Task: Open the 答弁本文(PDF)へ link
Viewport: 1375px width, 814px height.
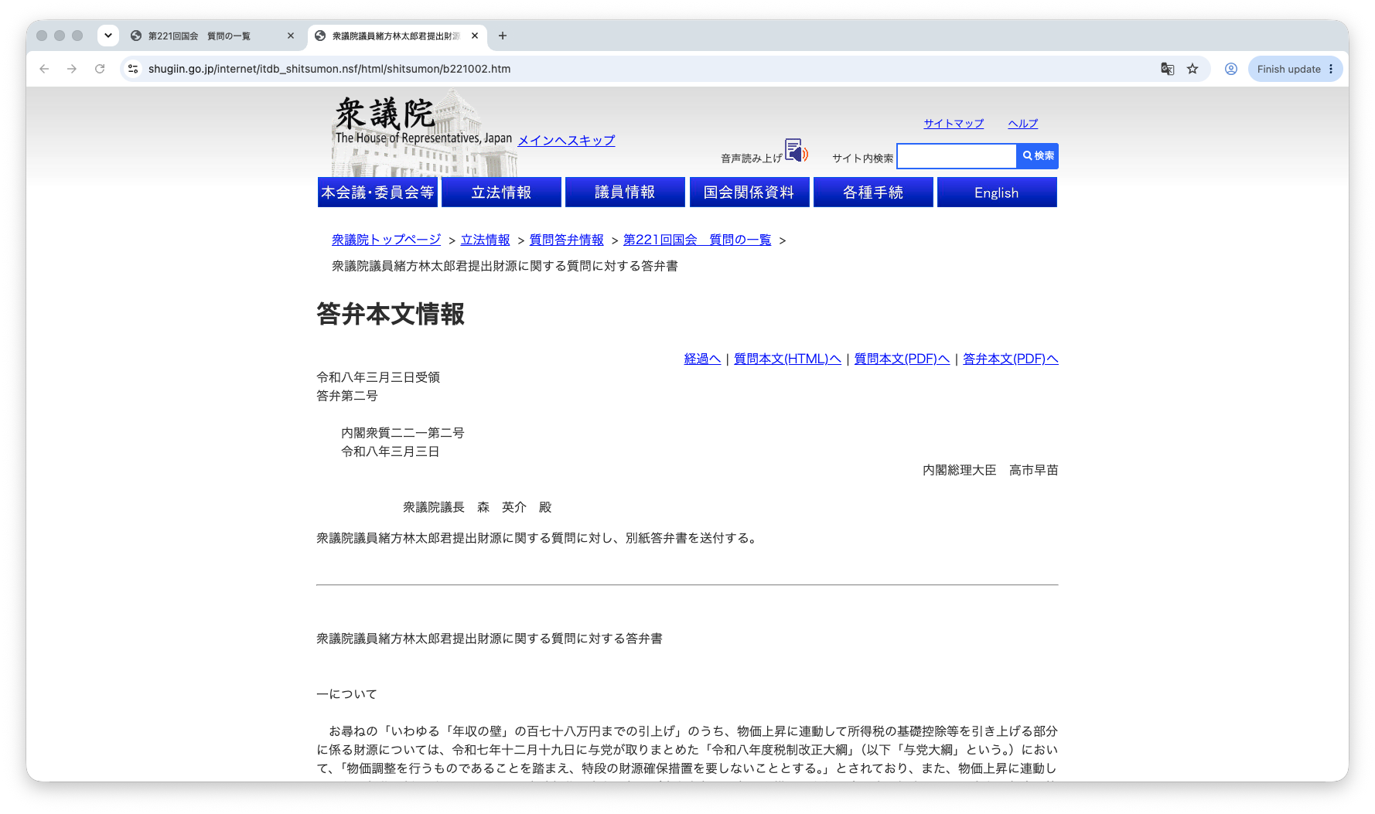Action: pos(1010,359)
